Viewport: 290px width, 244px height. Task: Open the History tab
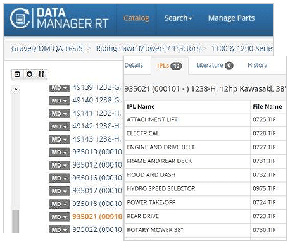257,65
